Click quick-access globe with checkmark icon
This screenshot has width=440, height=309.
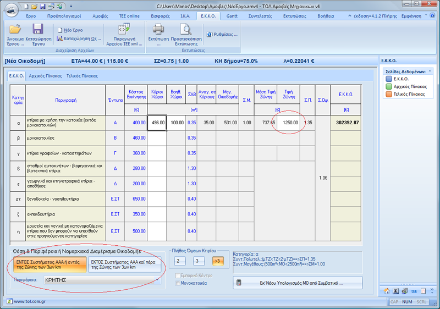tap(59, 6)
